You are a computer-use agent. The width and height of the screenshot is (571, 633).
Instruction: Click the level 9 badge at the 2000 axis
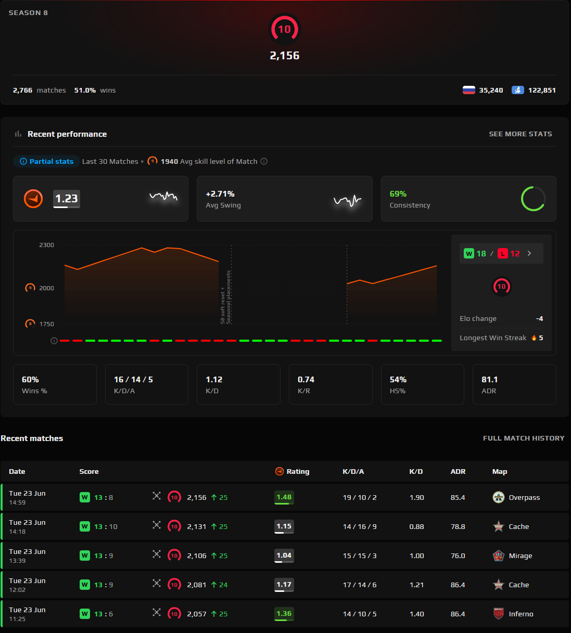click(x=30, y=288)
